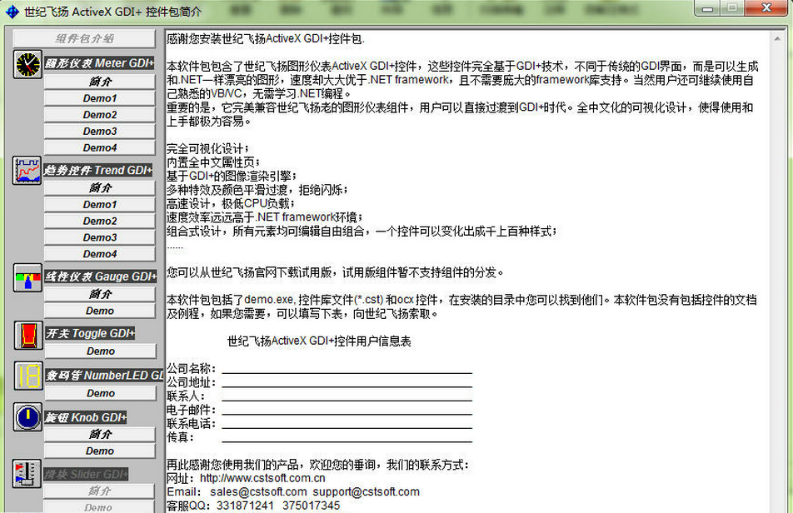Select the 旋钮 Knob GDI+ header
The height and width of the screenshot is (513, 793).
(86, 417)
